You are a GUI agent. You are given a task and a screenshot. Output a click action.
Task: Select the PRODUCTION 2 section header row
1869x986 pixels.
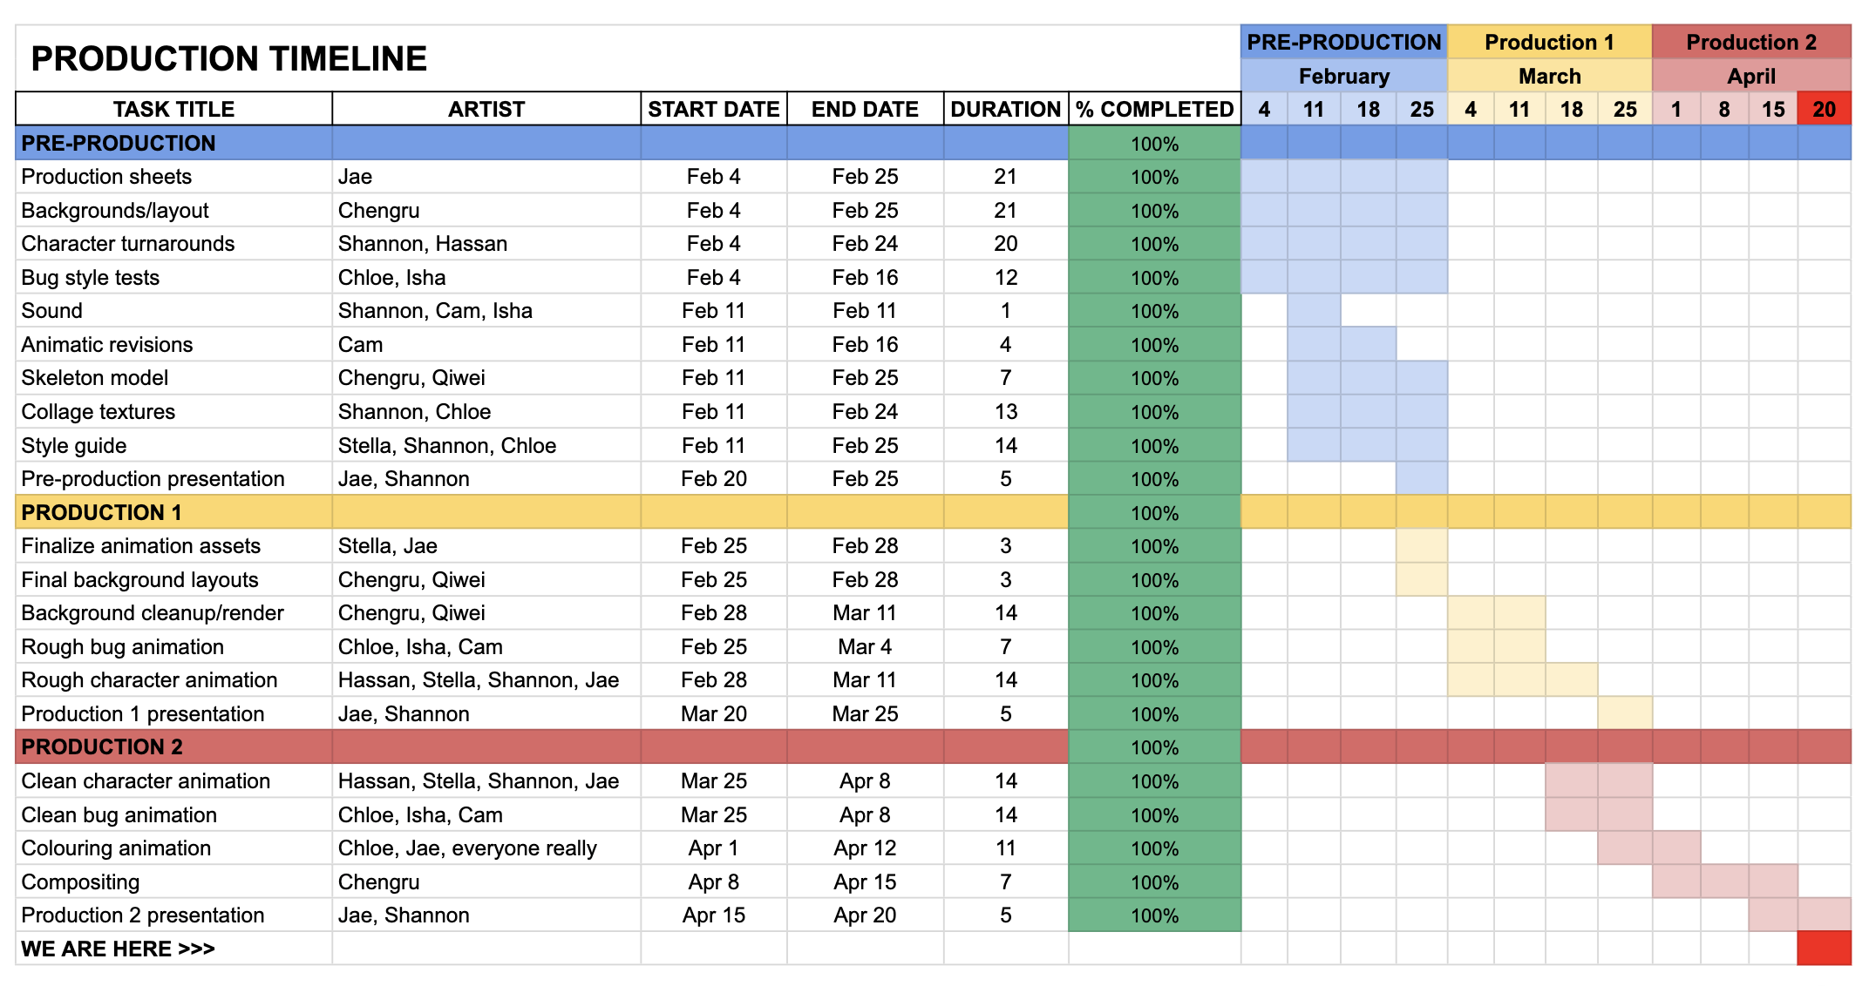[x=933, y=746]
